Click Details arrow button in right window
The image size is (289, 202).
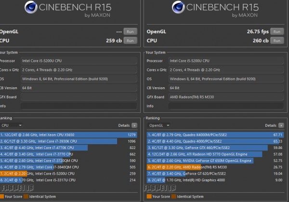coord(281,125)
